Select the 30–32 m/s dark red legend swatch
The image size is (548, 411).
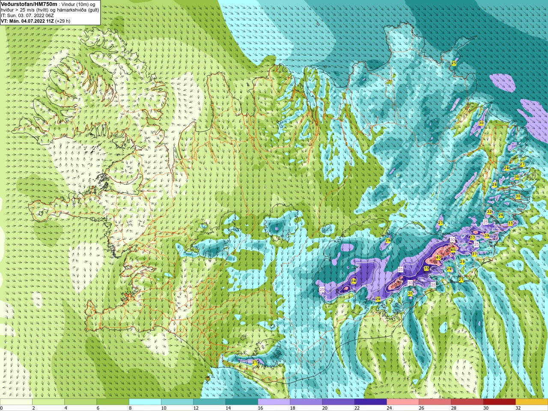(500, 402)
